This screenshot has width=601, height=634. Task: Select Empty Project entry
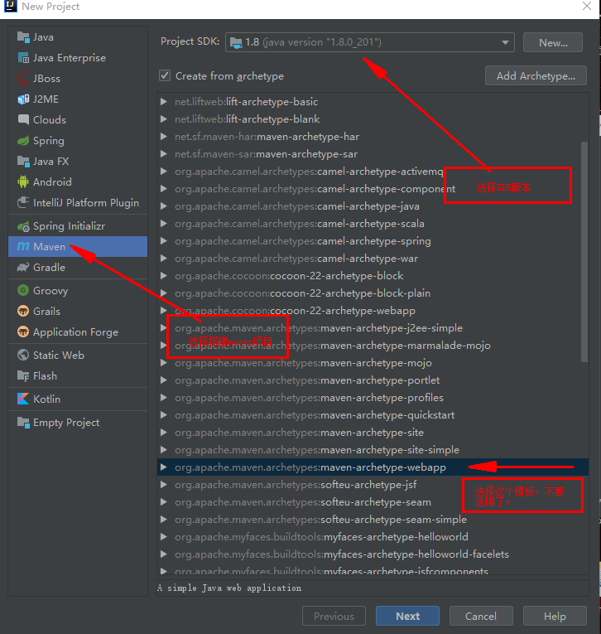(x=78, y=423)
